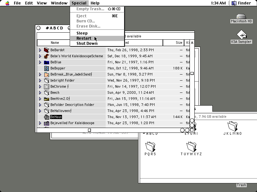Click the horizontal scrollbar thumb of # A B C D window
The image size is (257, 192).
click(89, 130)
